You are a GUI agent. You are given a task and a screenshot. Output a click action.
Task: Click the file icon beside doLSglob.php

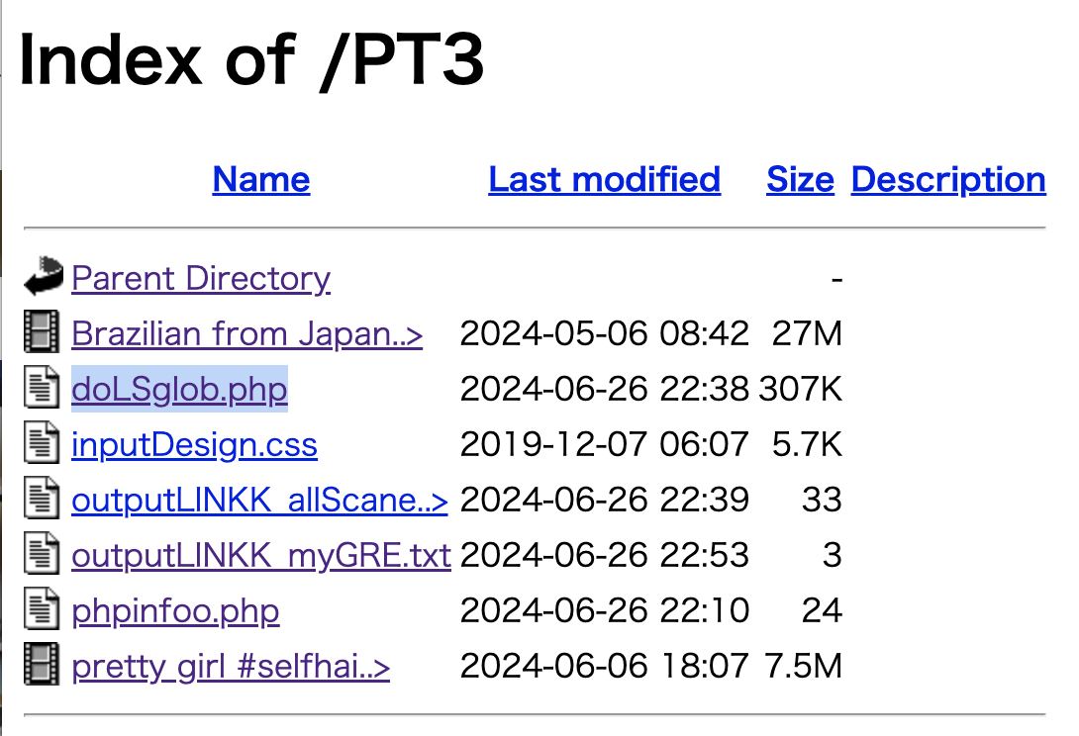tap(42, 390)
